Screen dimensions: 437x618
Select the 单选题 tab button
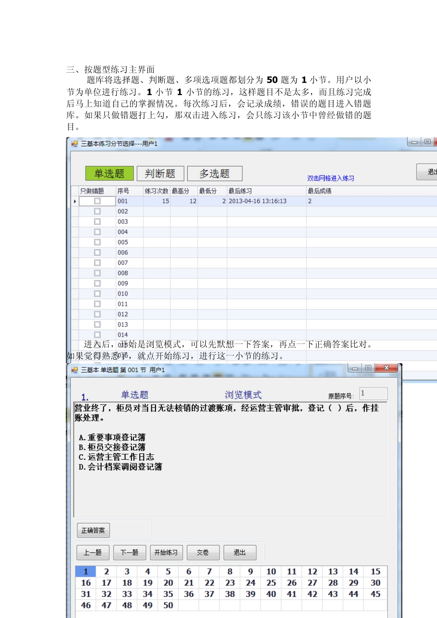[x=109, y=173]
